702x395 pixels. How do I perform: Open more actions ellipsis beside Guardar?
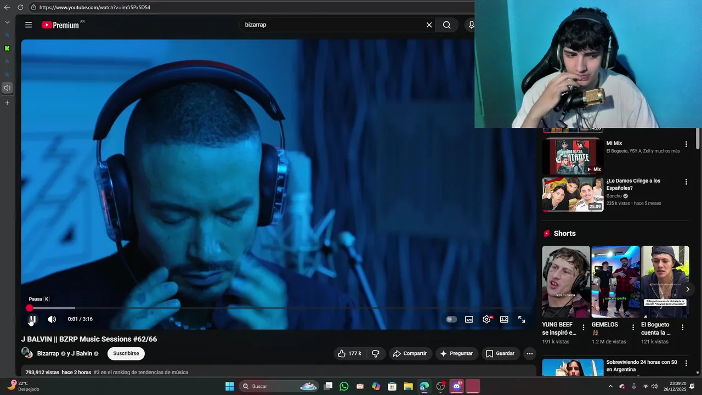[x=529, y=353]
